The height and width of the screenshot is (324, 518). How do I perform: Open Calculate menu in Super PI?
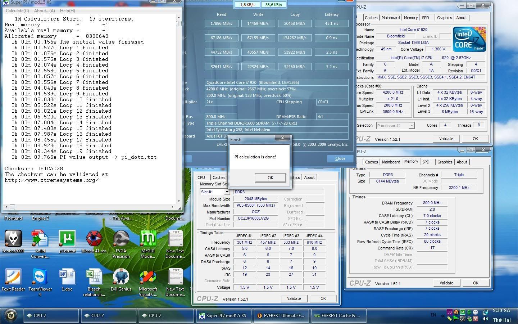tap(17, 11)
